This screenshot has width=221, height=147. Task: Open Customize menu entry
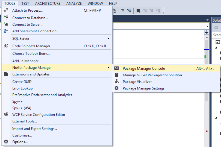click(x=57, y=135)
